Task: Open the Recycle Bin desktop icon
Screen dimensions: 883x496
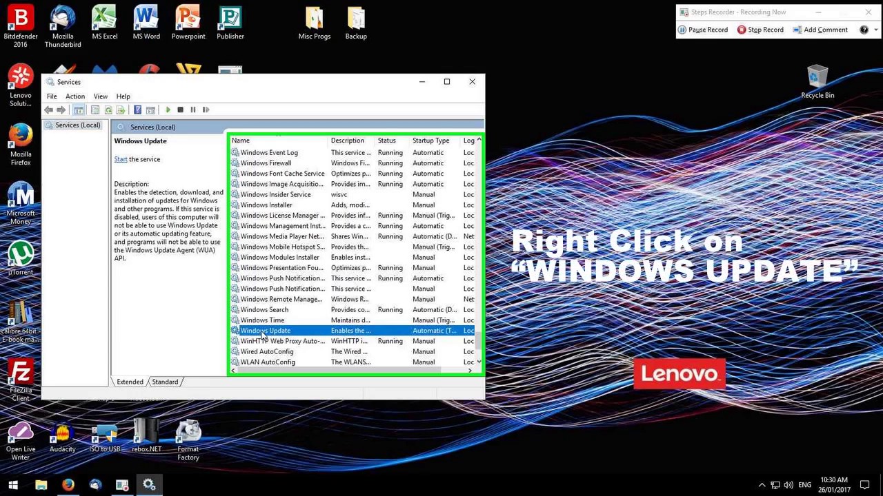Action: pos(817,82)
